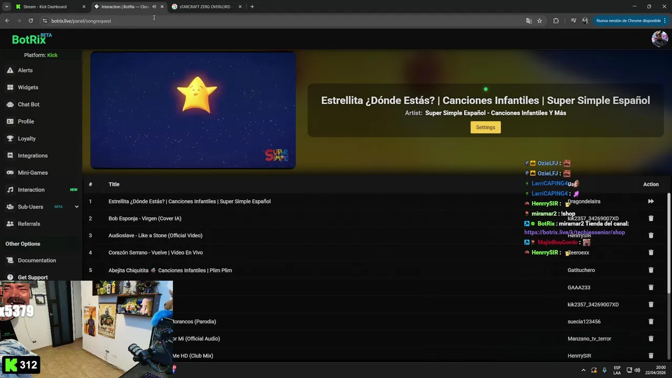Go to the Profile page

tap(26, 121)
